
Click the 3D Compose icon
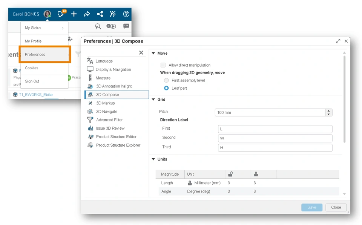coord(90,95)
